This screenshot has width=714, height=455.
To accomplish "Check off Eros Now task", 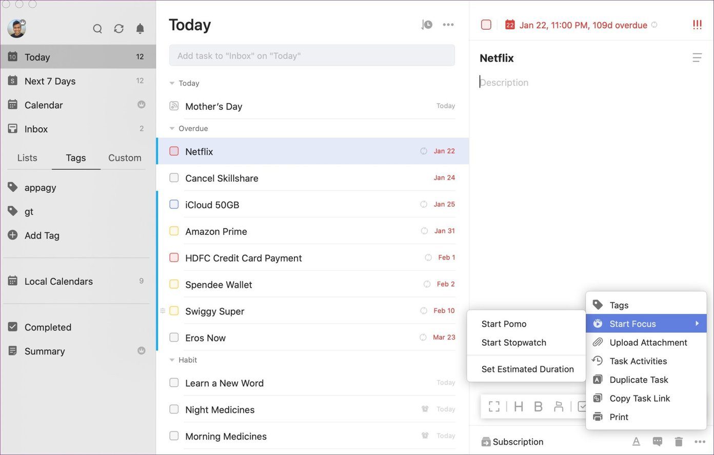I will pos(174,338).
